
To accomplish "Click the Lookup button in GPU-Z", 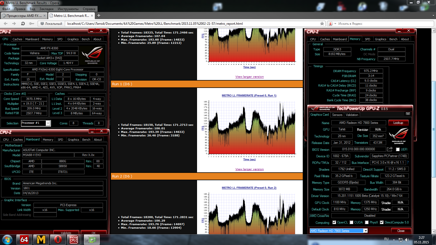I will [x=398, y=123].
